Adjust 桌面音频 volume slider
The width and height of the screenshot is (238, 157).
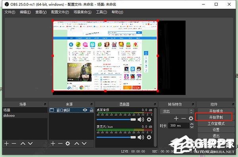(x=116, y=120)
